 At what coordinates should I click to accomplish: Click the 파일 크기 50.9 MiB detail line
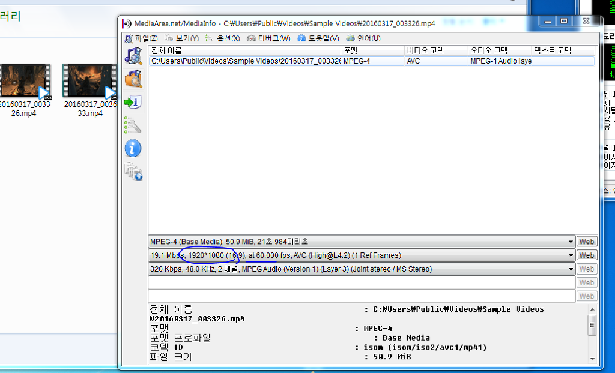(x=280, y=357)
